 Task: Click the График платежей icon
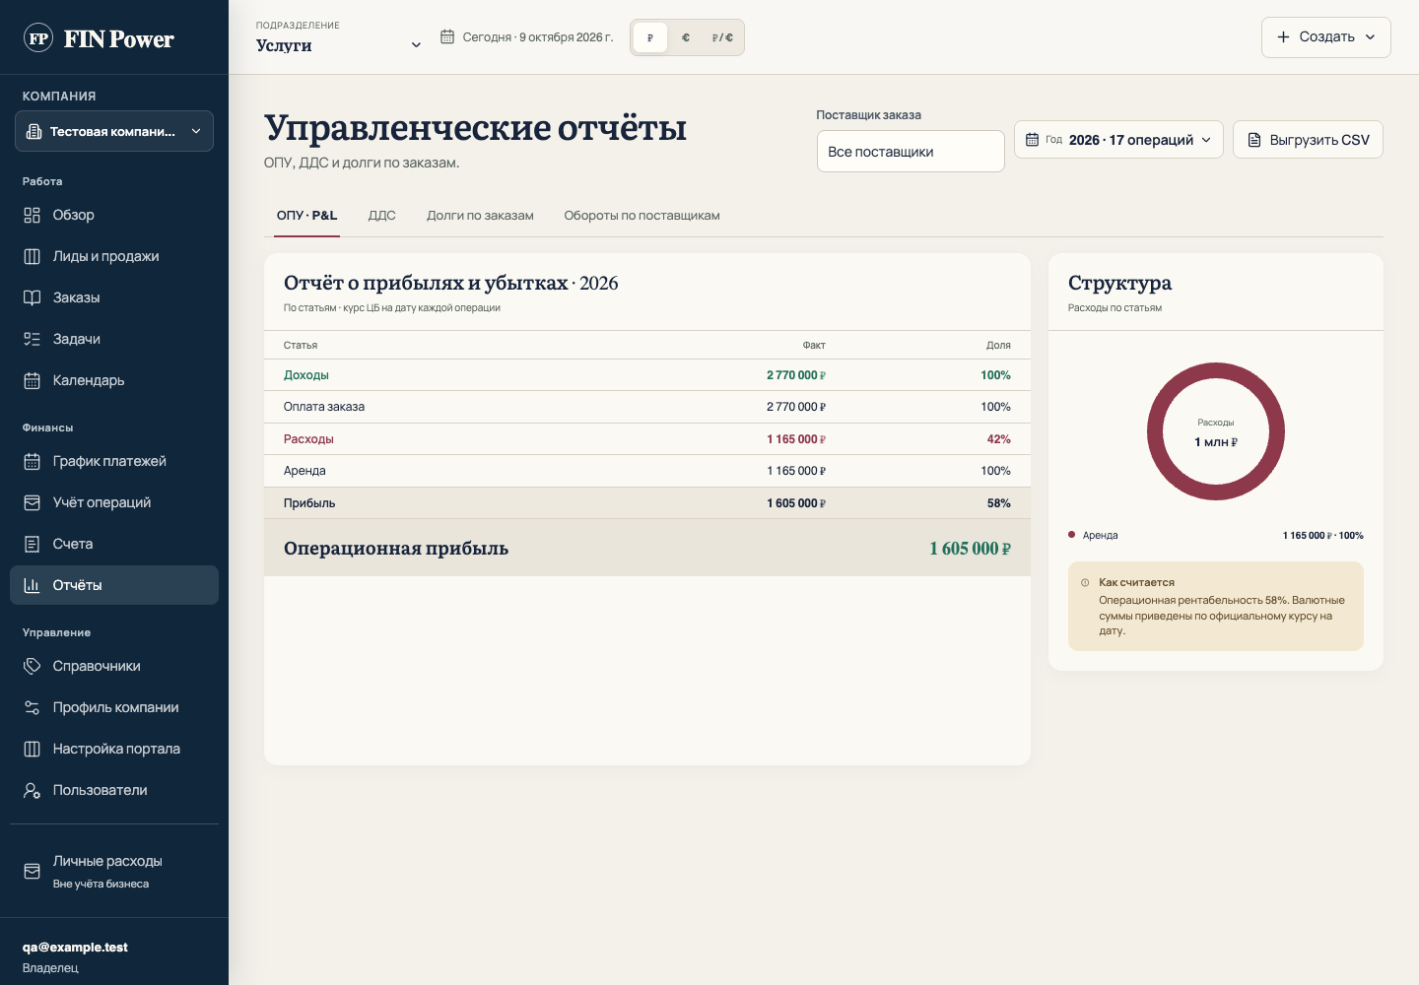point(32,461)
